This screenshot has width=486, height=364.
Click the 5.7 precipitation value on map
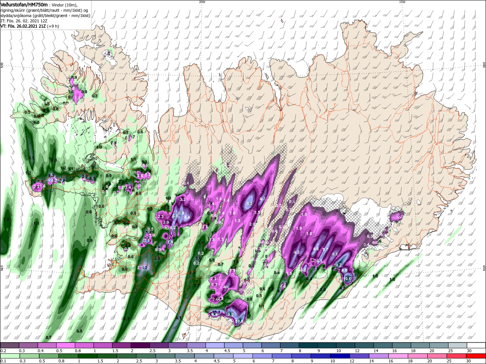pos(325,249)
